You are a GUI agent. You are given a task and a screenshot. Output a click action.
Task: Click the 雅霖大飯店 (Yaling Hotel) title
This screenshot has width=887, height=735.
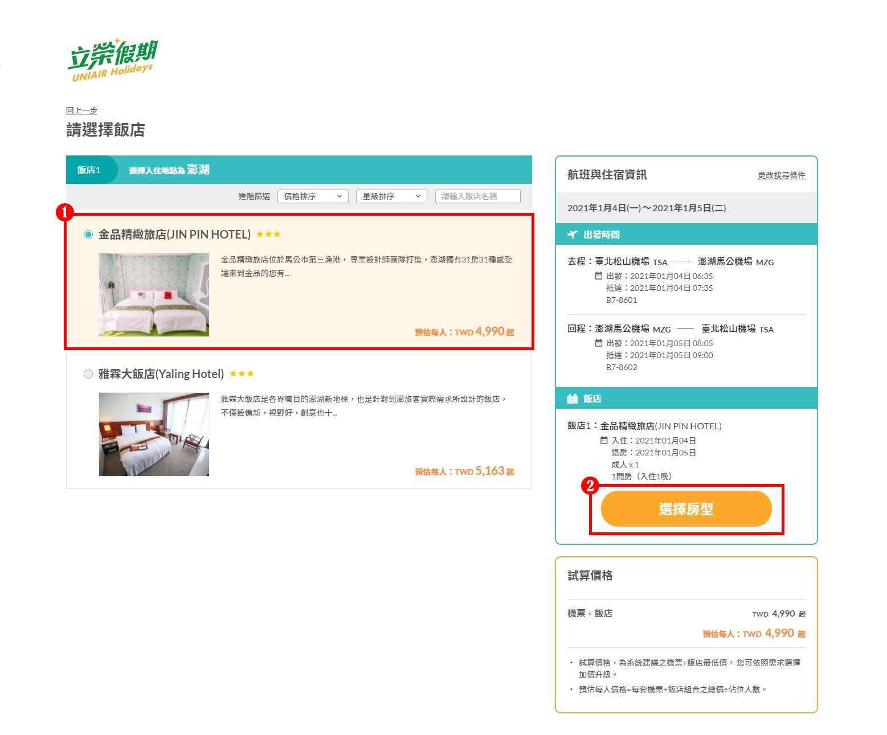(x=161, y=374)
